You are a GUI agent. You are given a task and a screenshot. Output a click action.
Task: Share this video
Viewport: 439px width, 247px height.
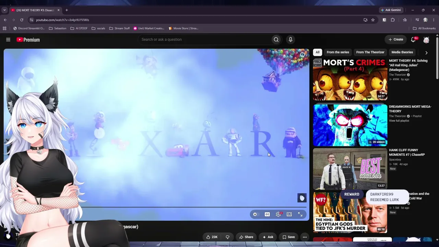(246, 237)
